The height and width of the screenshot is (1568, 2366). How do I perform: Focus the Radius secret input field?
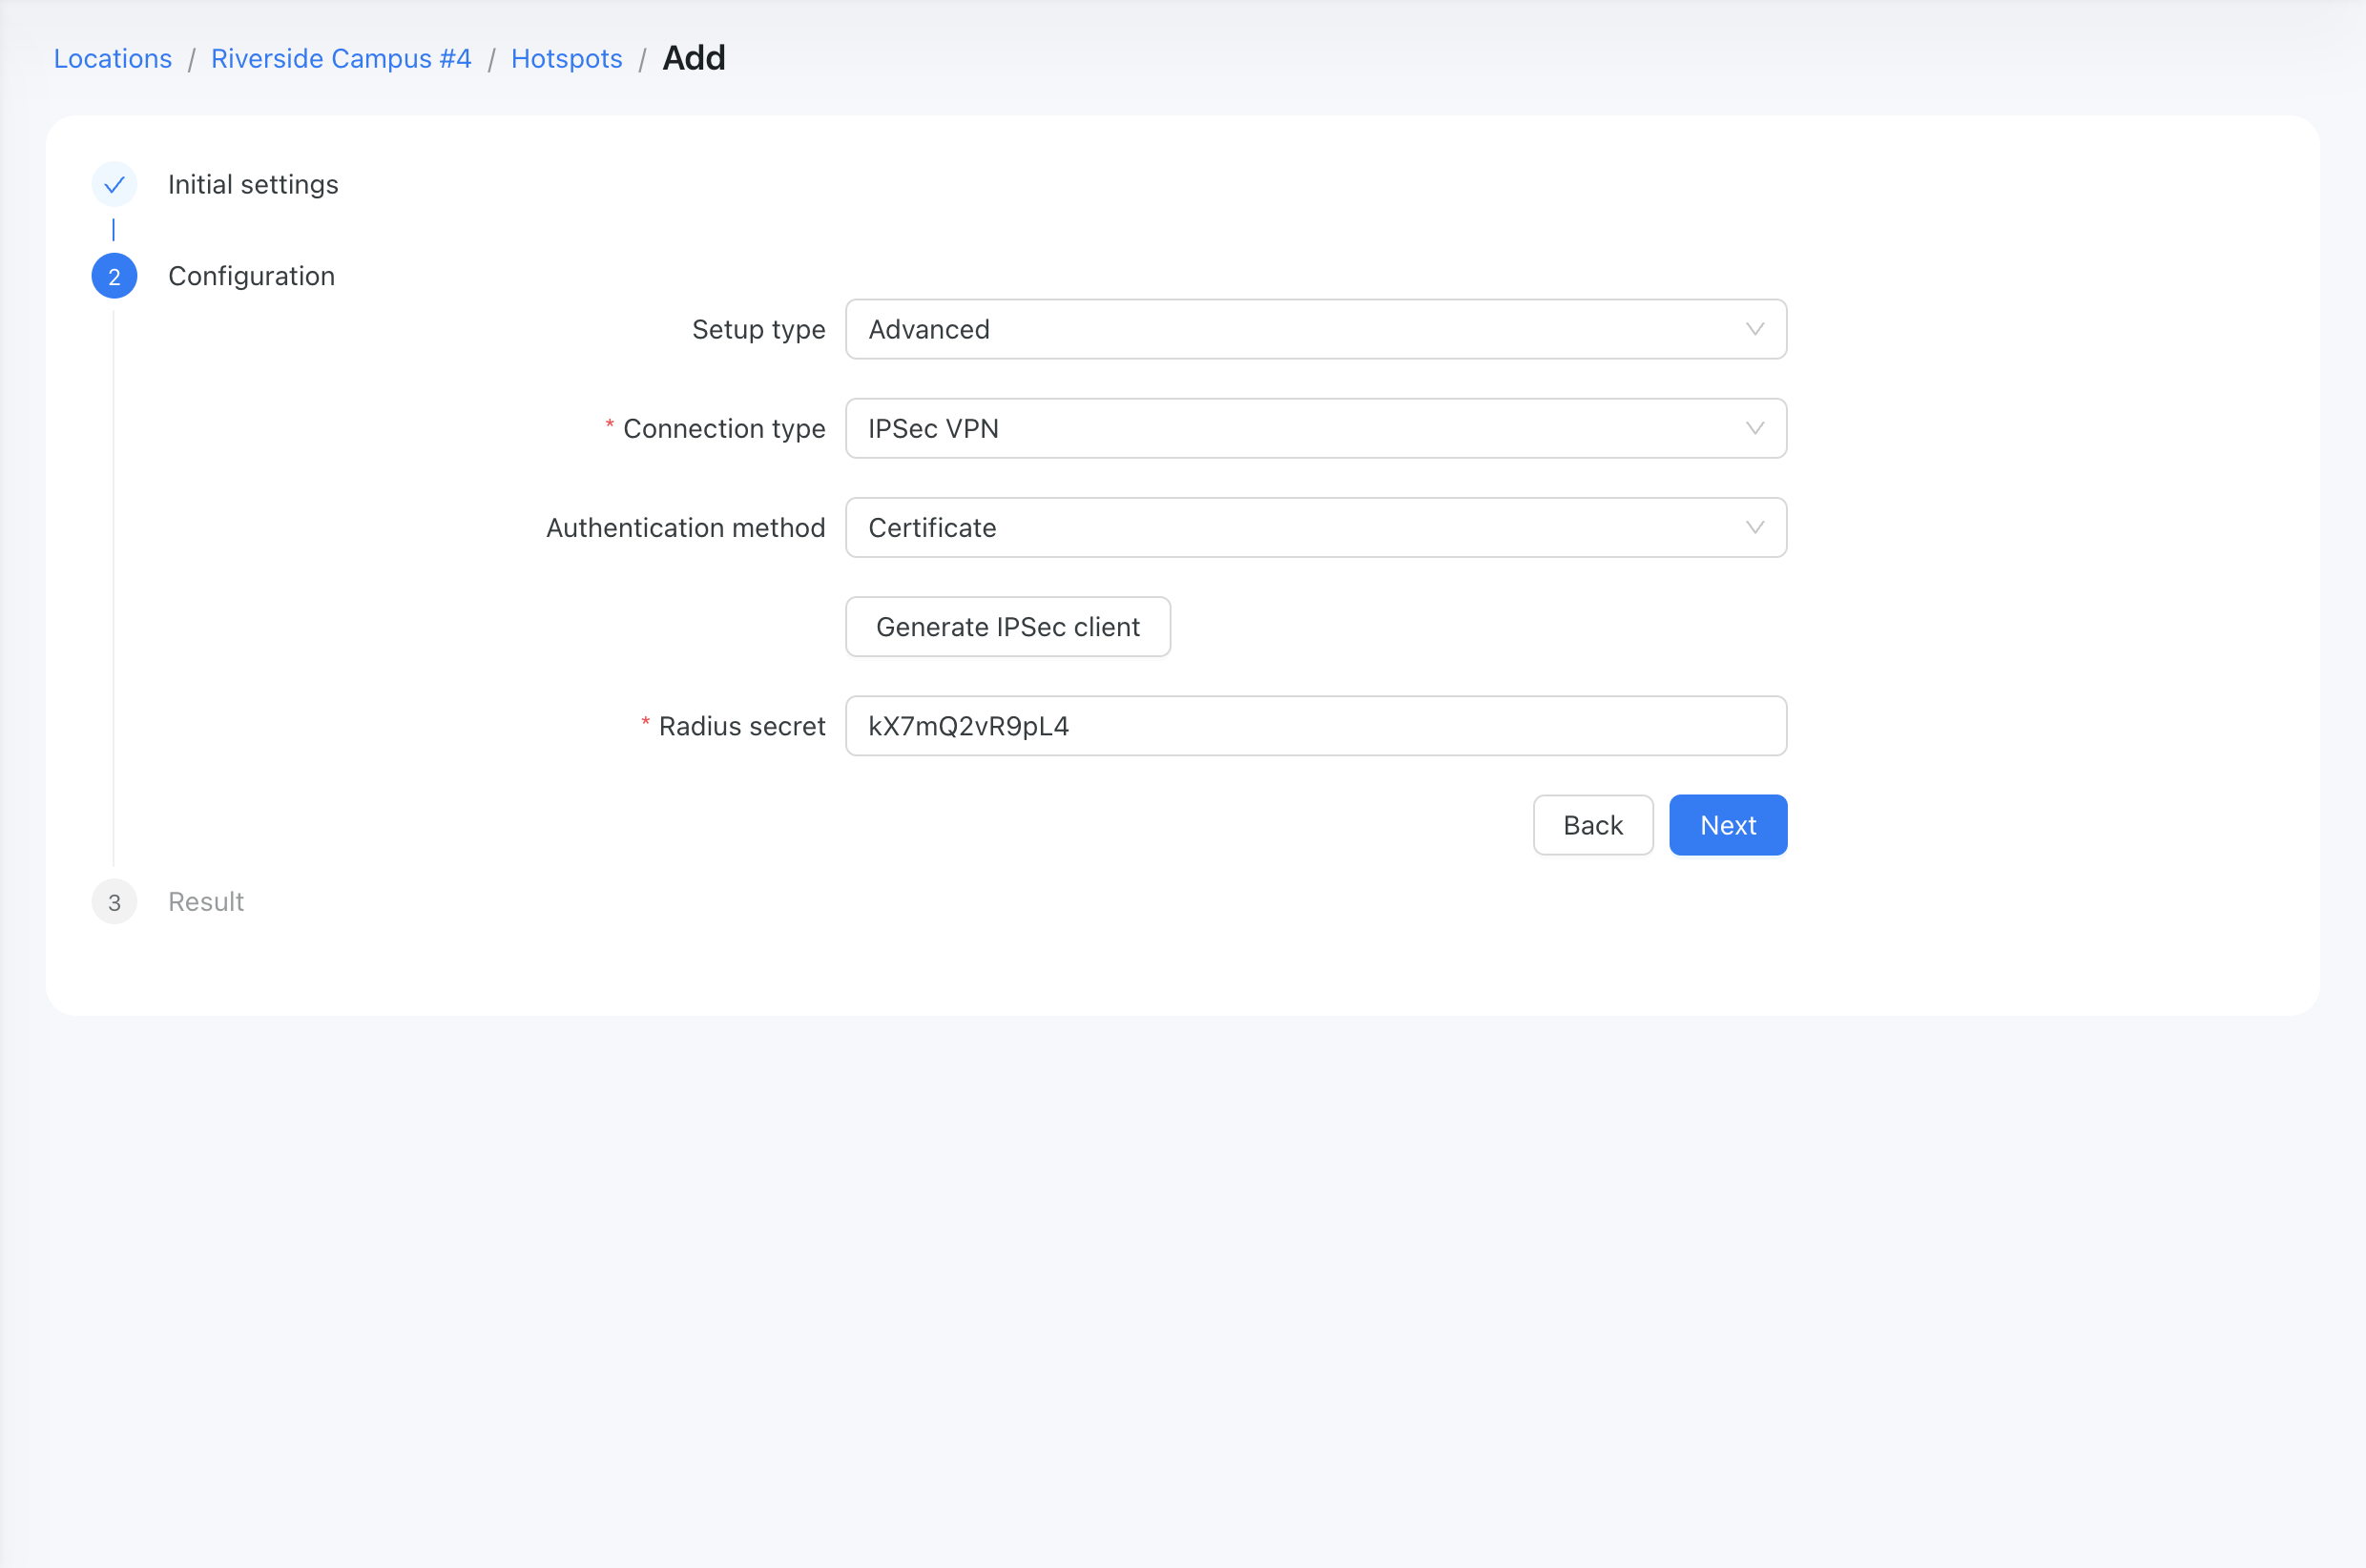[1315, 726]
